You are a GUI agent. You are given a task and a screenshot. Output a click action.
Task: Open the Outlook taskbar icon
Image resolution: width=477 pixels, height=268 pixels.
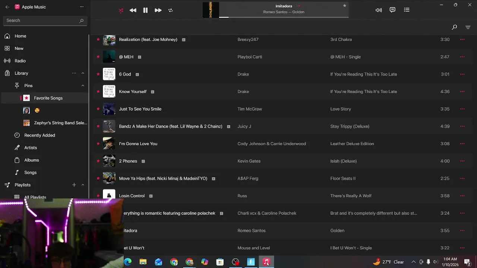click(x=158, y=262)
